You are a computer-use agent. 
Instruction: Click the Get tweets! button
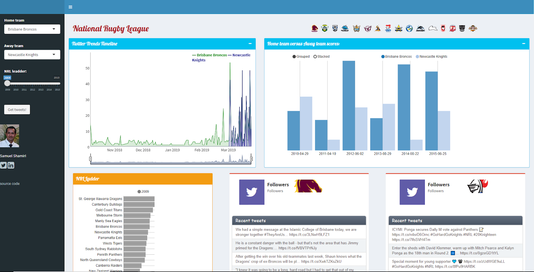click(17, 110)
